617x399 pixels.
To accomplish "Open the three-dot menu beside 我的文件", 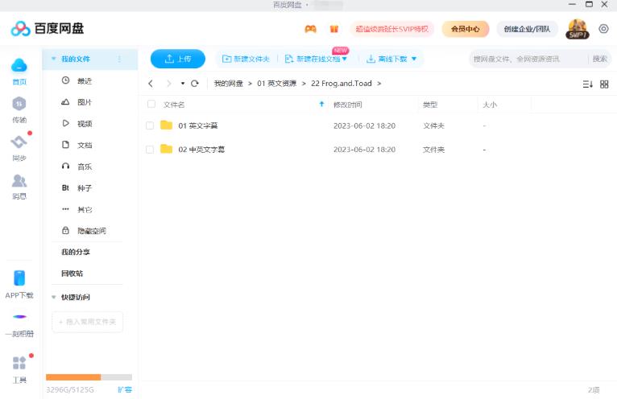I will 119,59.
